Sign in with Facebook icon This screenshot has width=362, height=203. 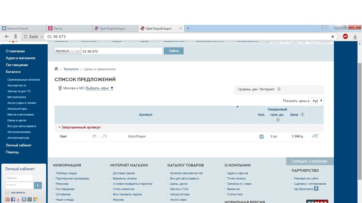[x=13, y=199]
